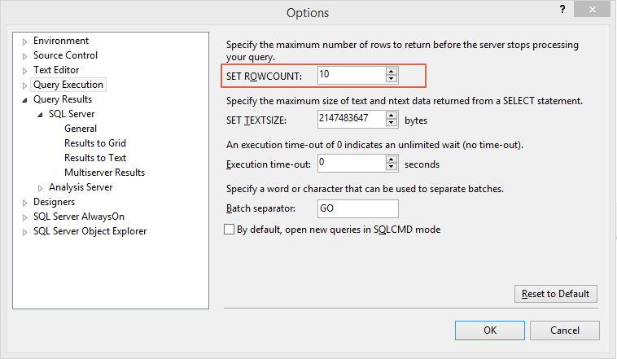Expand the Source Control node arrow
Screen dimensions: 617x359
click(x=24, y=56)
